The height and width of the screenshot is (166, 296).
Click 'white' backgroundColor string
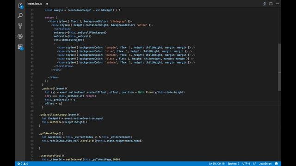pyautogui.click(x=142, y=25)
